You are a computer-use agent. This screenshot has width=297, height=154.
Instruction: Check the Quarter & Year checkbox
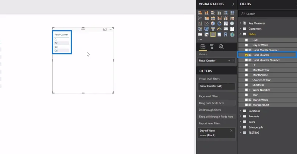[246, 80]
